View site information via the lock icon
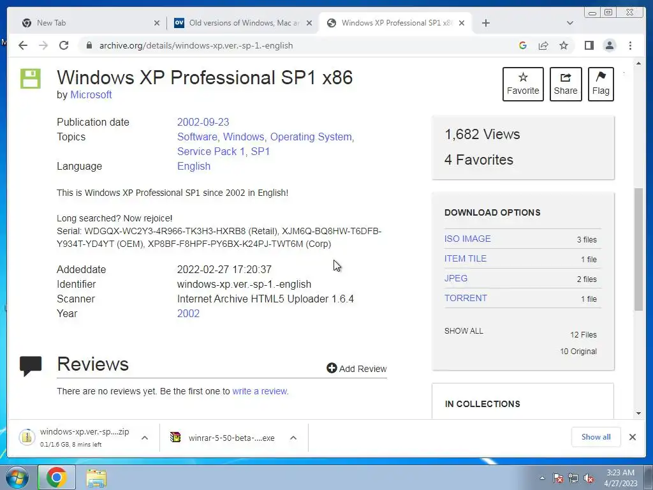The width and height of the screenshot is (653, 490). click(89, 45)
